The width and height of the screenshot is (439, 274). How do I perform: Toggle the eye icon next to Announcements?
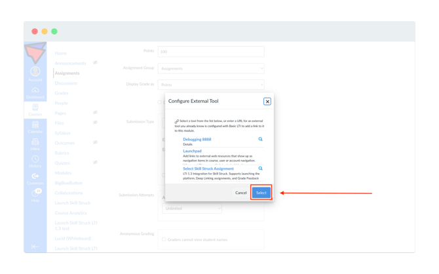pyautogui.click(x=95, y=62)
